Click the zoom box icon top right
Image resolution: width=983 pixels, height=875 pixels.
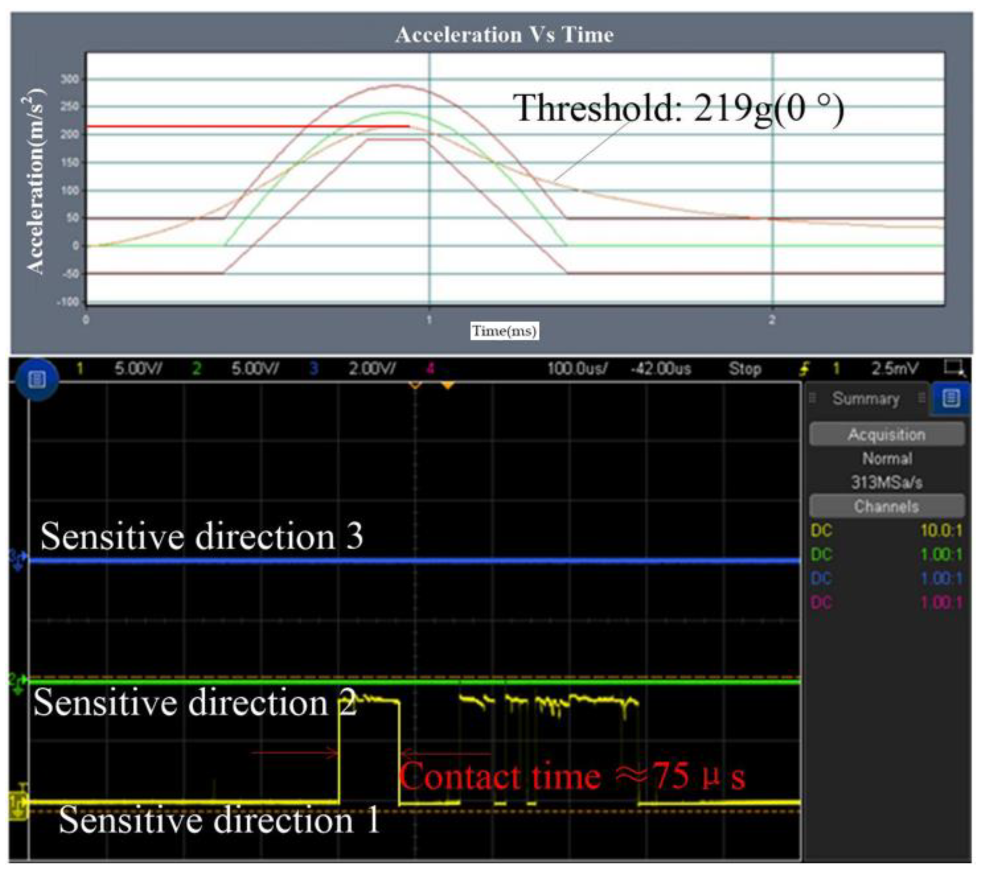954,368
